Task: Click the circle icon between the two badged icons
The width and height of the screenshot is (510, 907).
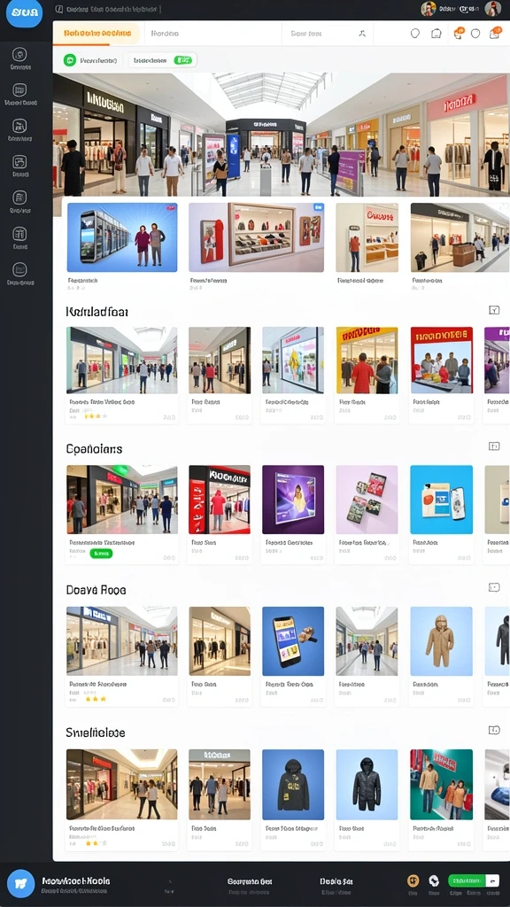Action: (x=475, y=34)
